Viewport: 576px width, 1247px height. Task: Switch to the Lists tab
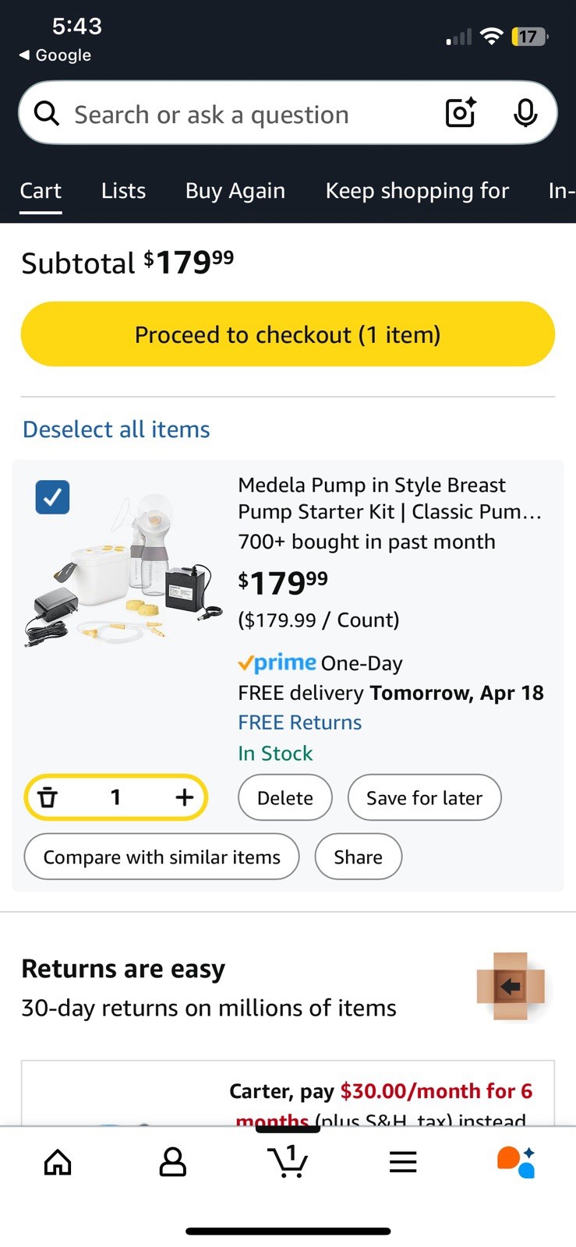(x=123, y=191)
